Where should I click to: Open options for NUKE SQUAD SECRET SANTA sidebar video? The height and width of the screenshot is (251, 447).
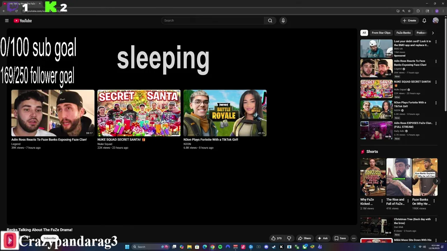coord(436,82)
